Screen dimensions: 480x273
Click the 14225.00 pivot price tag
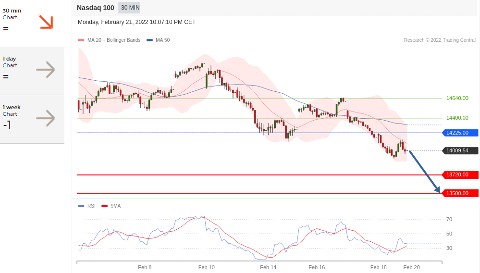click(460, 133)
